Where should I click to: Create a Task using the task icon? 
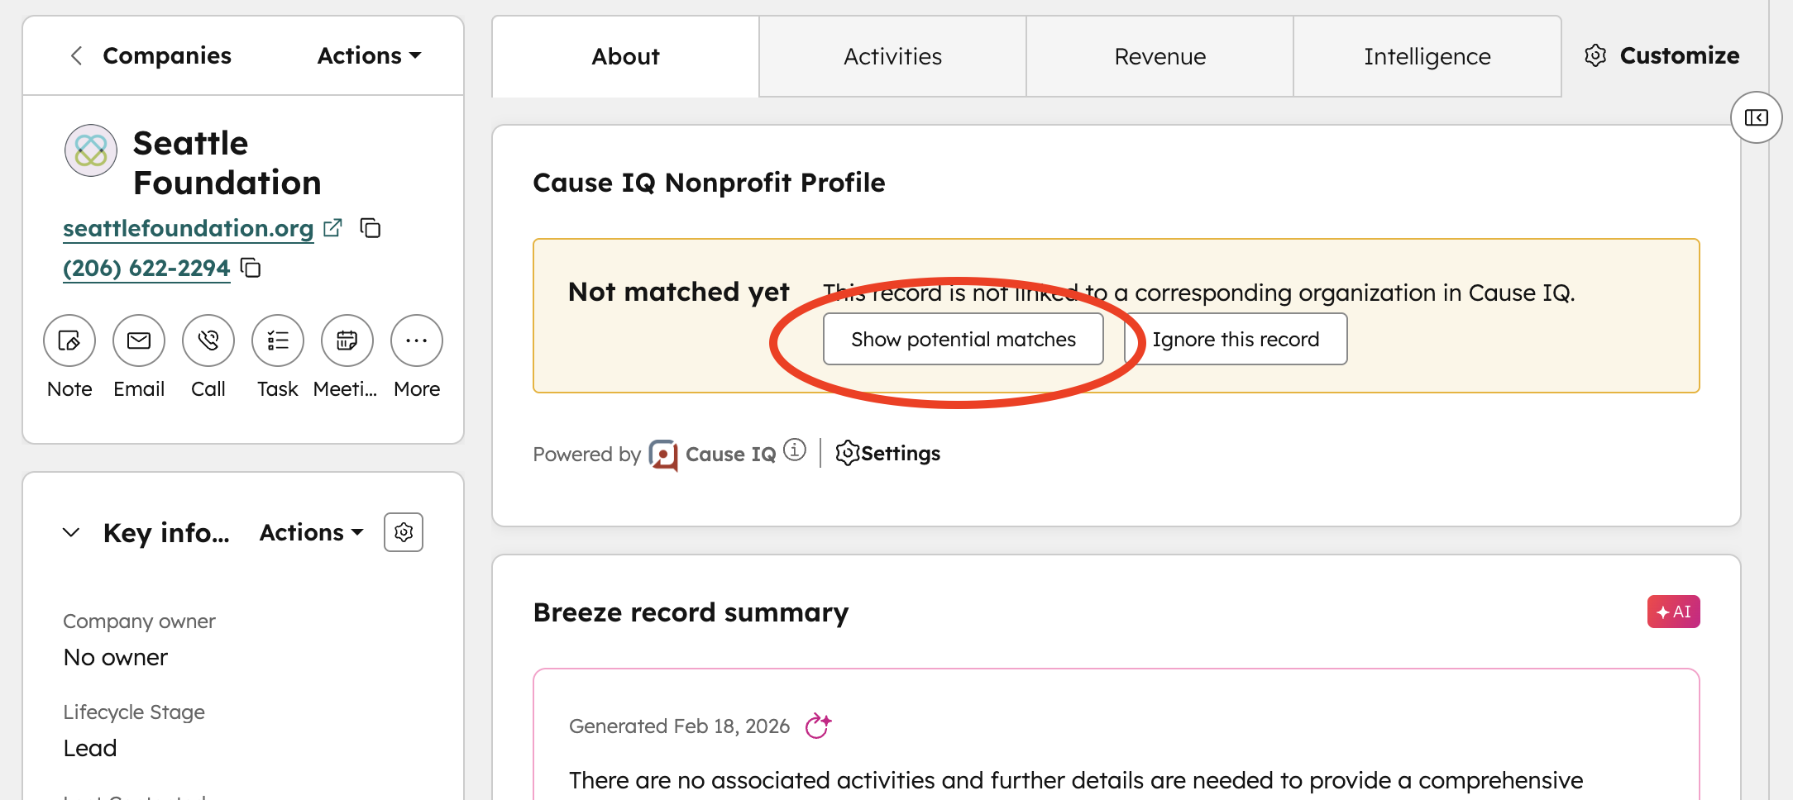pos(277,340)
